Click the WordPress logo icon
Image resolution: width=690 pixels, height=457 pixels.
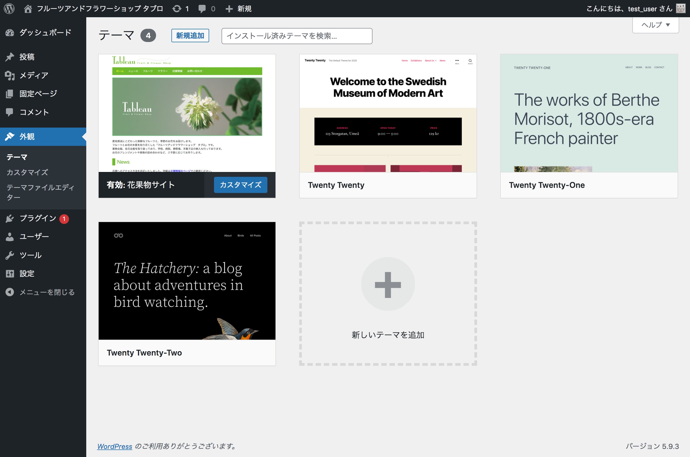click(x=9, y=8)
